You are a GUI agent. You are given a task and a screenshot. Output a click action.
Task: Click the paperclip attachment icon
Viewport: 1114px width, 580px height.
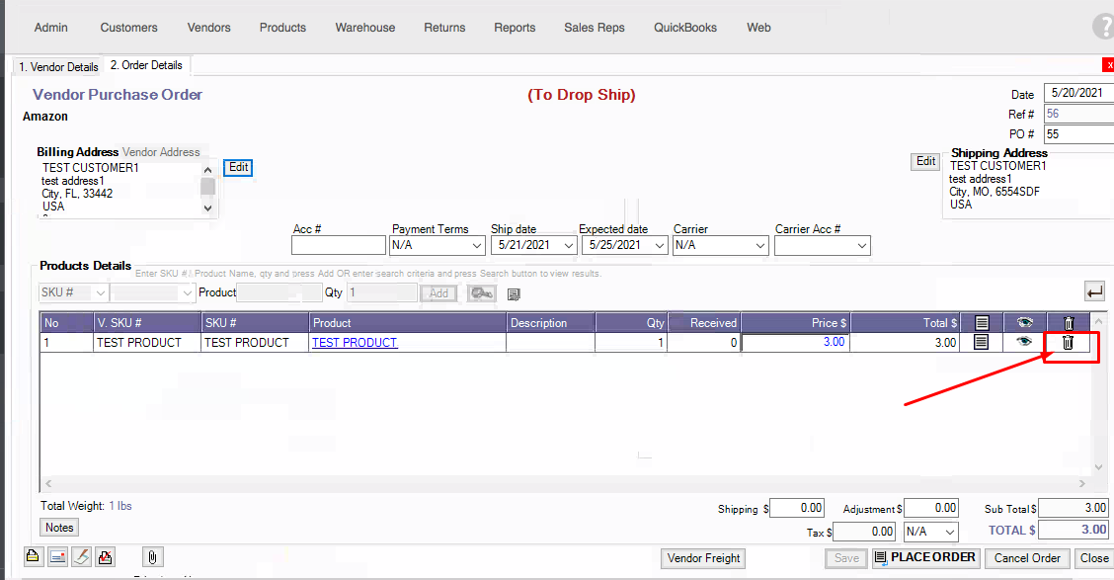pos(153,556)
